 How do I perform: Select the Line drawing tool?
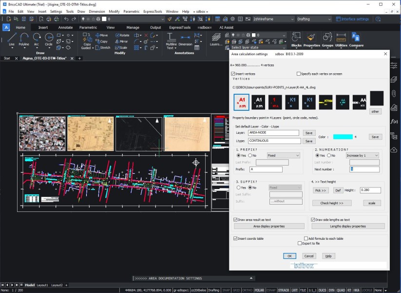point(12,39)
